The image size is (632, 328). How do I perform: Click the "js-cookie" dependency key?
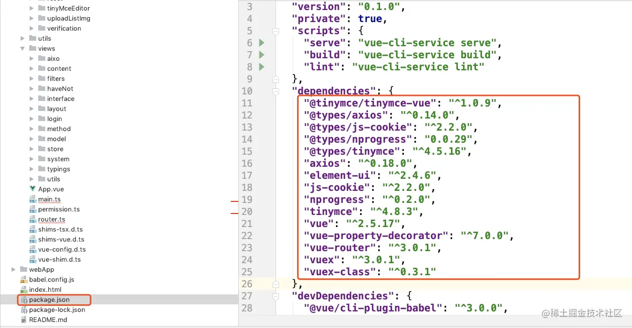point(336,187)
